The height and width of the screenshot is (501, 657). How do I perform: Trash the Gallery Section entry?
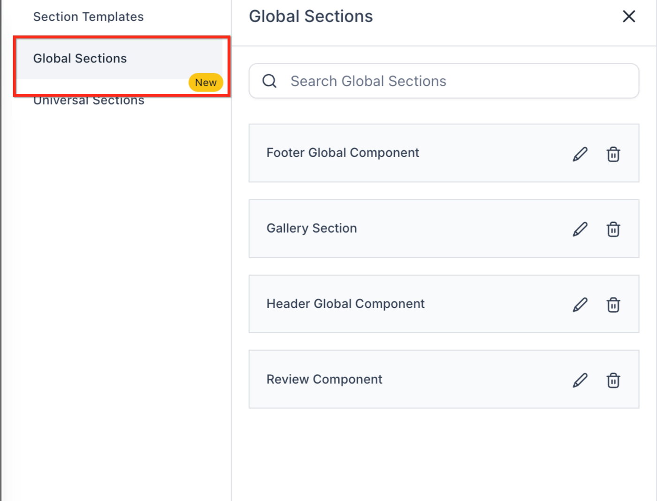click(613, 229)
